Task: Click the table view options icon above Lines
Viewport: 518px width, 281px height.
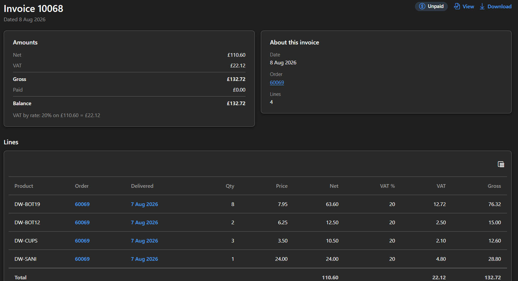Action: [x=501, y=164]
